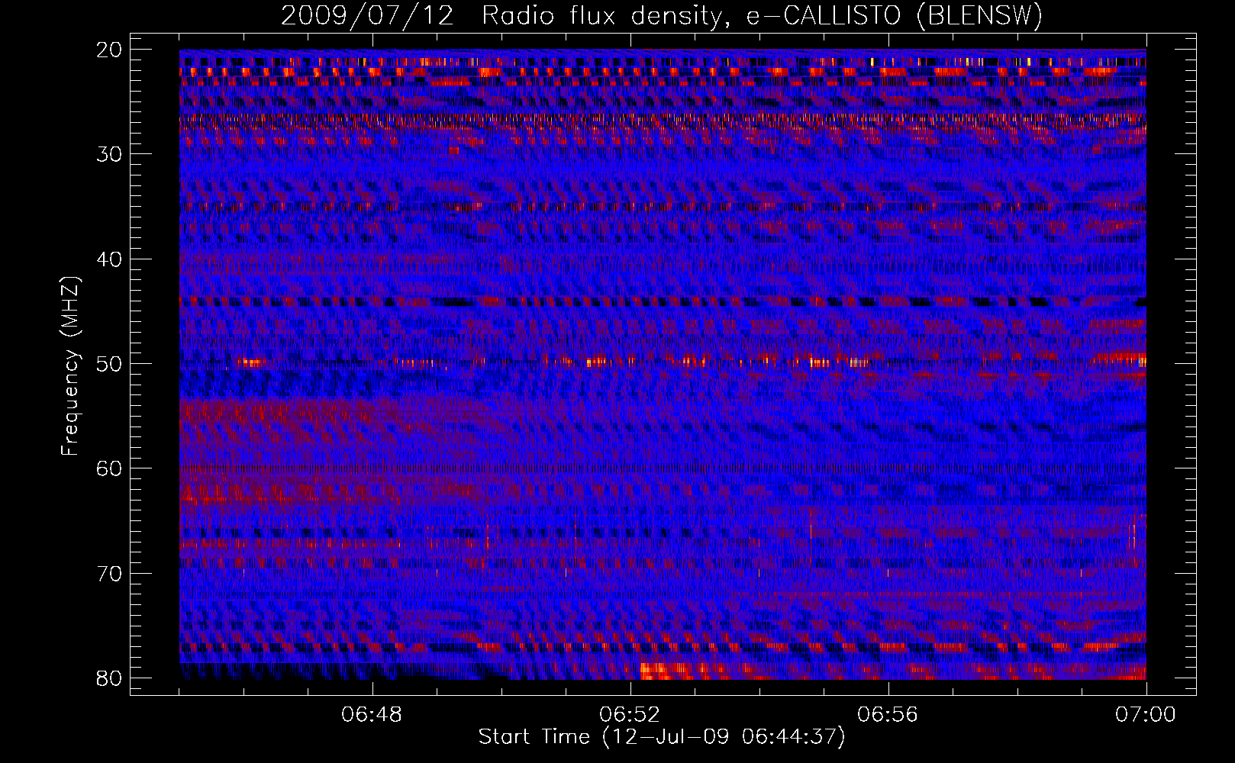1235x763 pixels.
Task: Click the '07:00' time tick label
Action: pos(1146,715)
